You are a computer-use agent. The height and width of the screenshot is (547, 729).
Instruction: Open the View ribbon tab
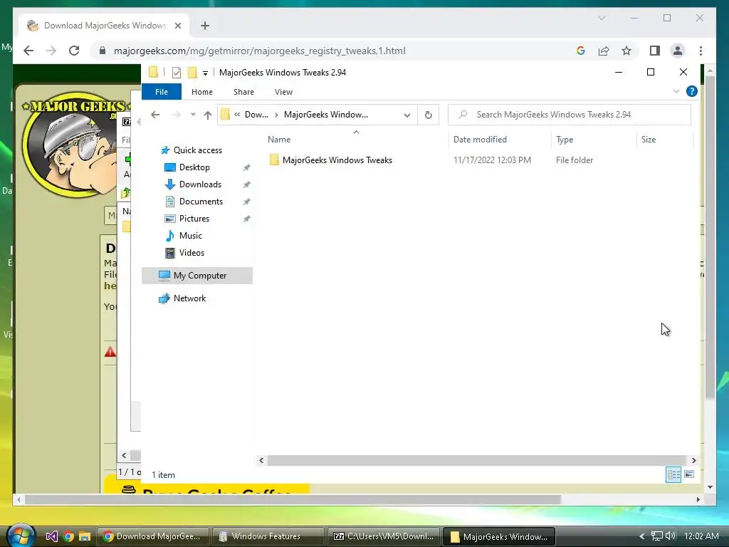(x=283, y=92)
